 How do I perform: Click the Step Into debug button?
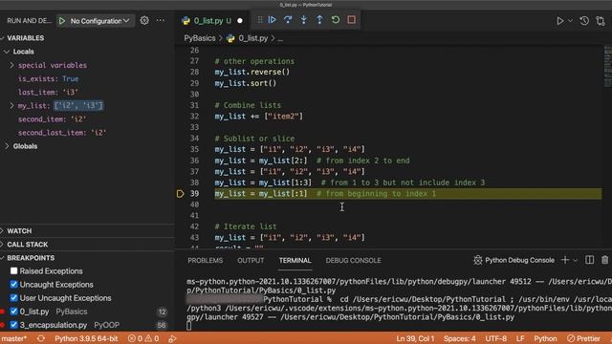[x=304, y=19]
